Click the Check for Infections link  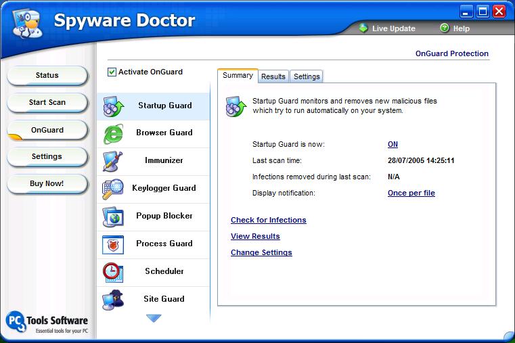coord(269,220)
